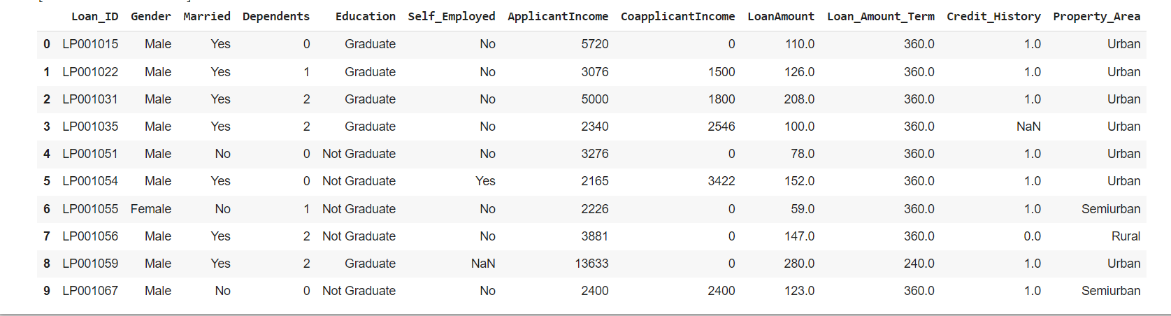Select Loan ID LP001055

pyautogui.click(x=90, y=209)
